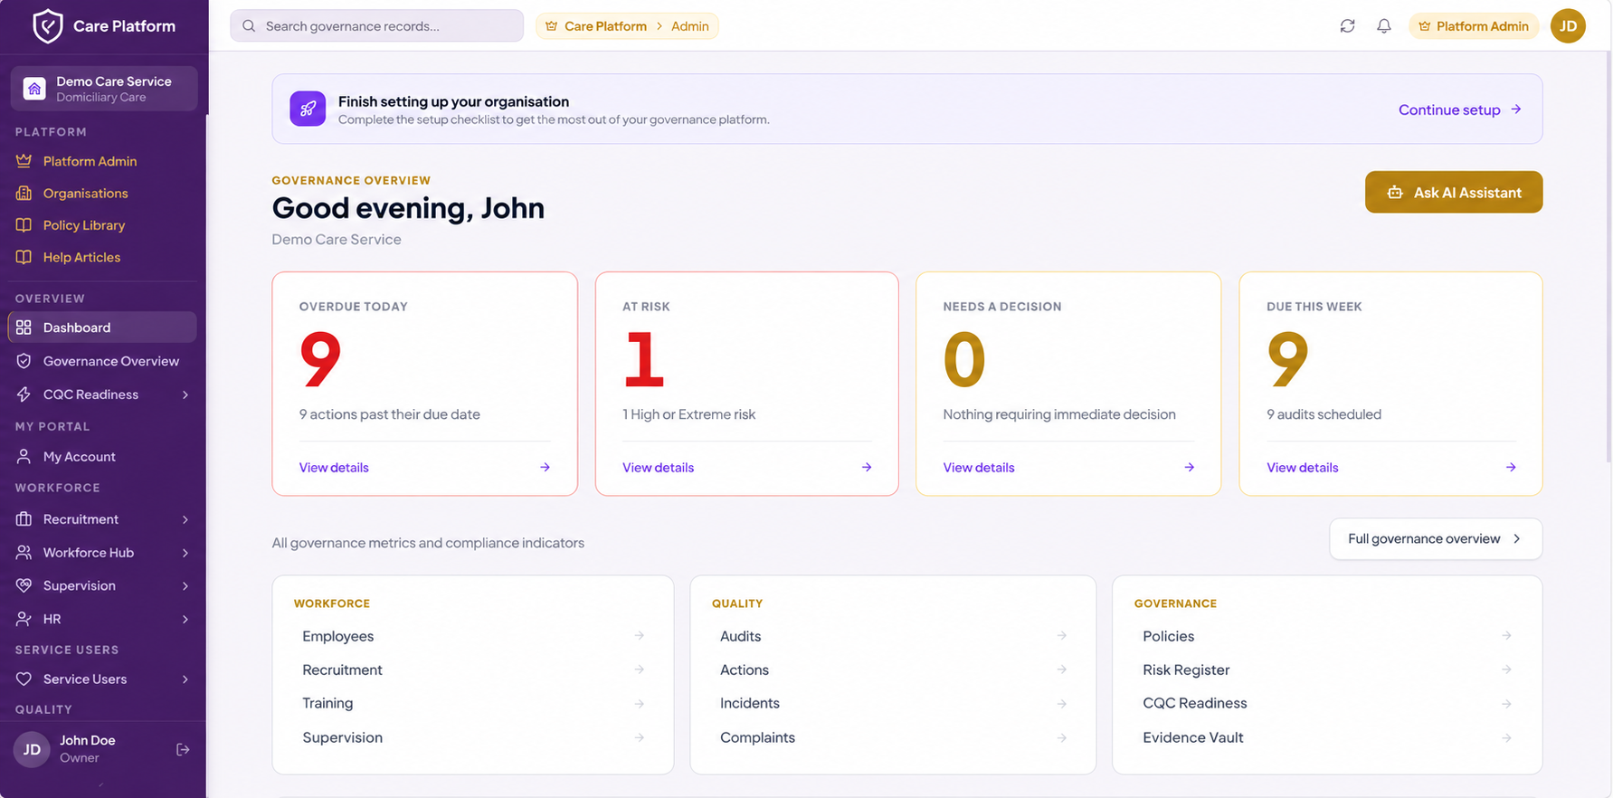Click the Care Platform breadcrumb

[605, 26]
